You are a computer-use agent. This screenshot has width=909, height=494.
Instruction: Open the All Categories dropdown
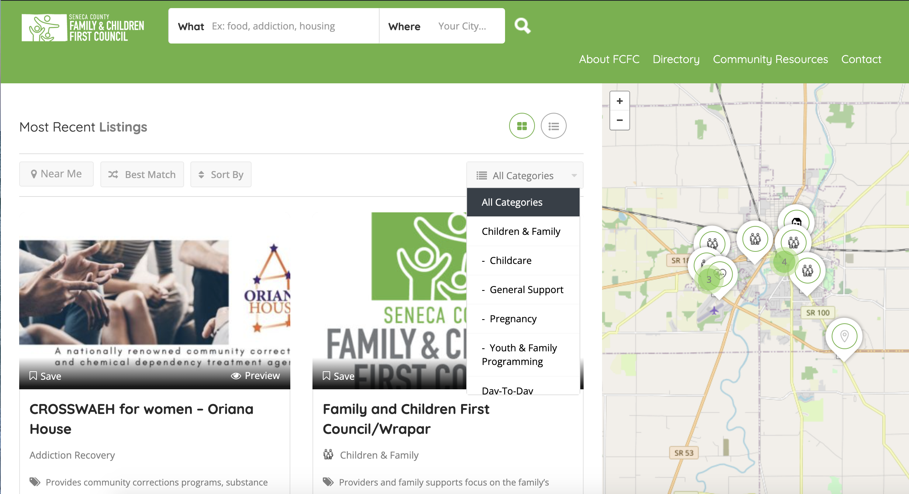(525, 175)
